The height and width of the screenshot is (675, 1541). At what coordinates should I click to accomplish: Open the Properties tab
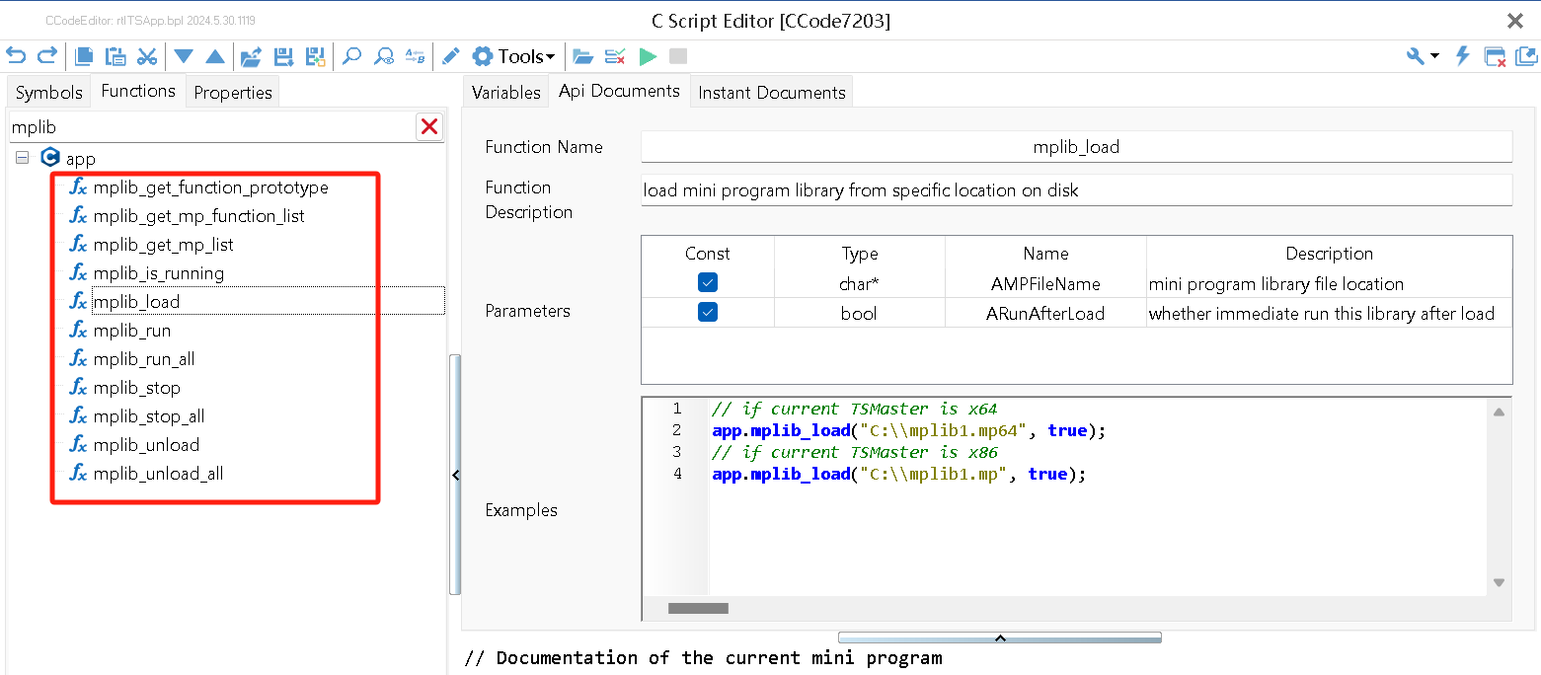pyautogui.click(x=233, y=92)
